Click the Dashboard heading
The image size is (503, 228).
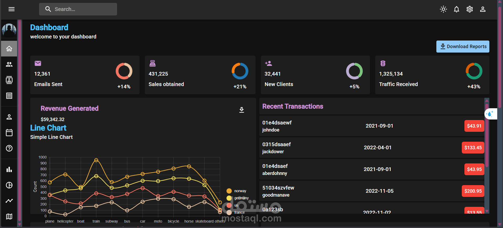(x=49, y=27)
